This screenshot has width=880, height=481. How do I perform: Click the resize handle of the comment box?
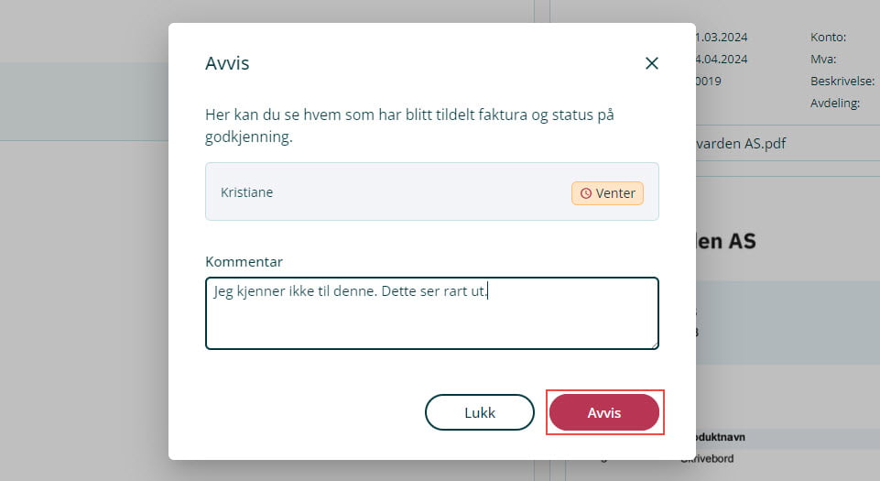click(x=654, y=344)
